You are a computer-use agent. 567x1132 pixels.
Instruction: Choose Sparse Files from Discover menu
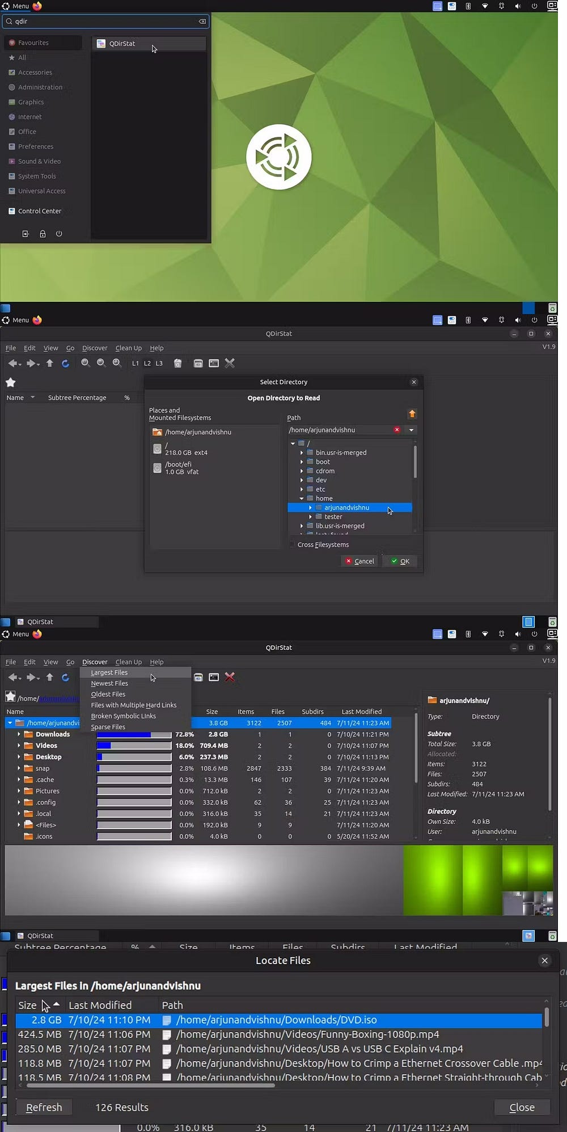[x=135, y=727]
